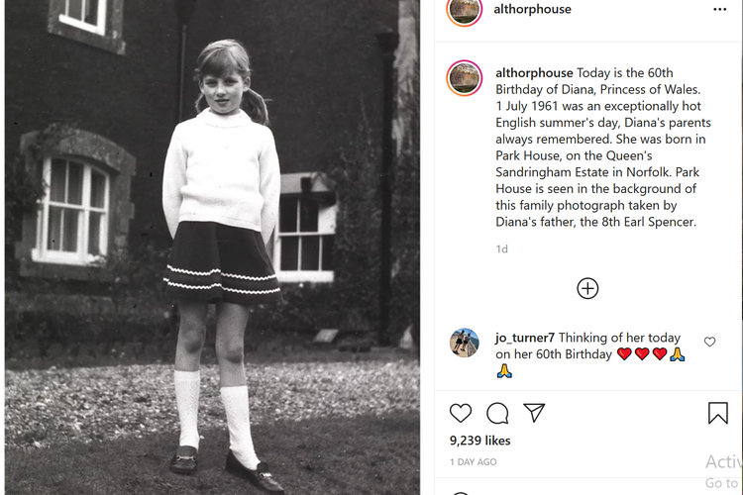Click the '1d' caption timestamp
Viewport: 743px width, 495px height.
(x=501, y=249)
